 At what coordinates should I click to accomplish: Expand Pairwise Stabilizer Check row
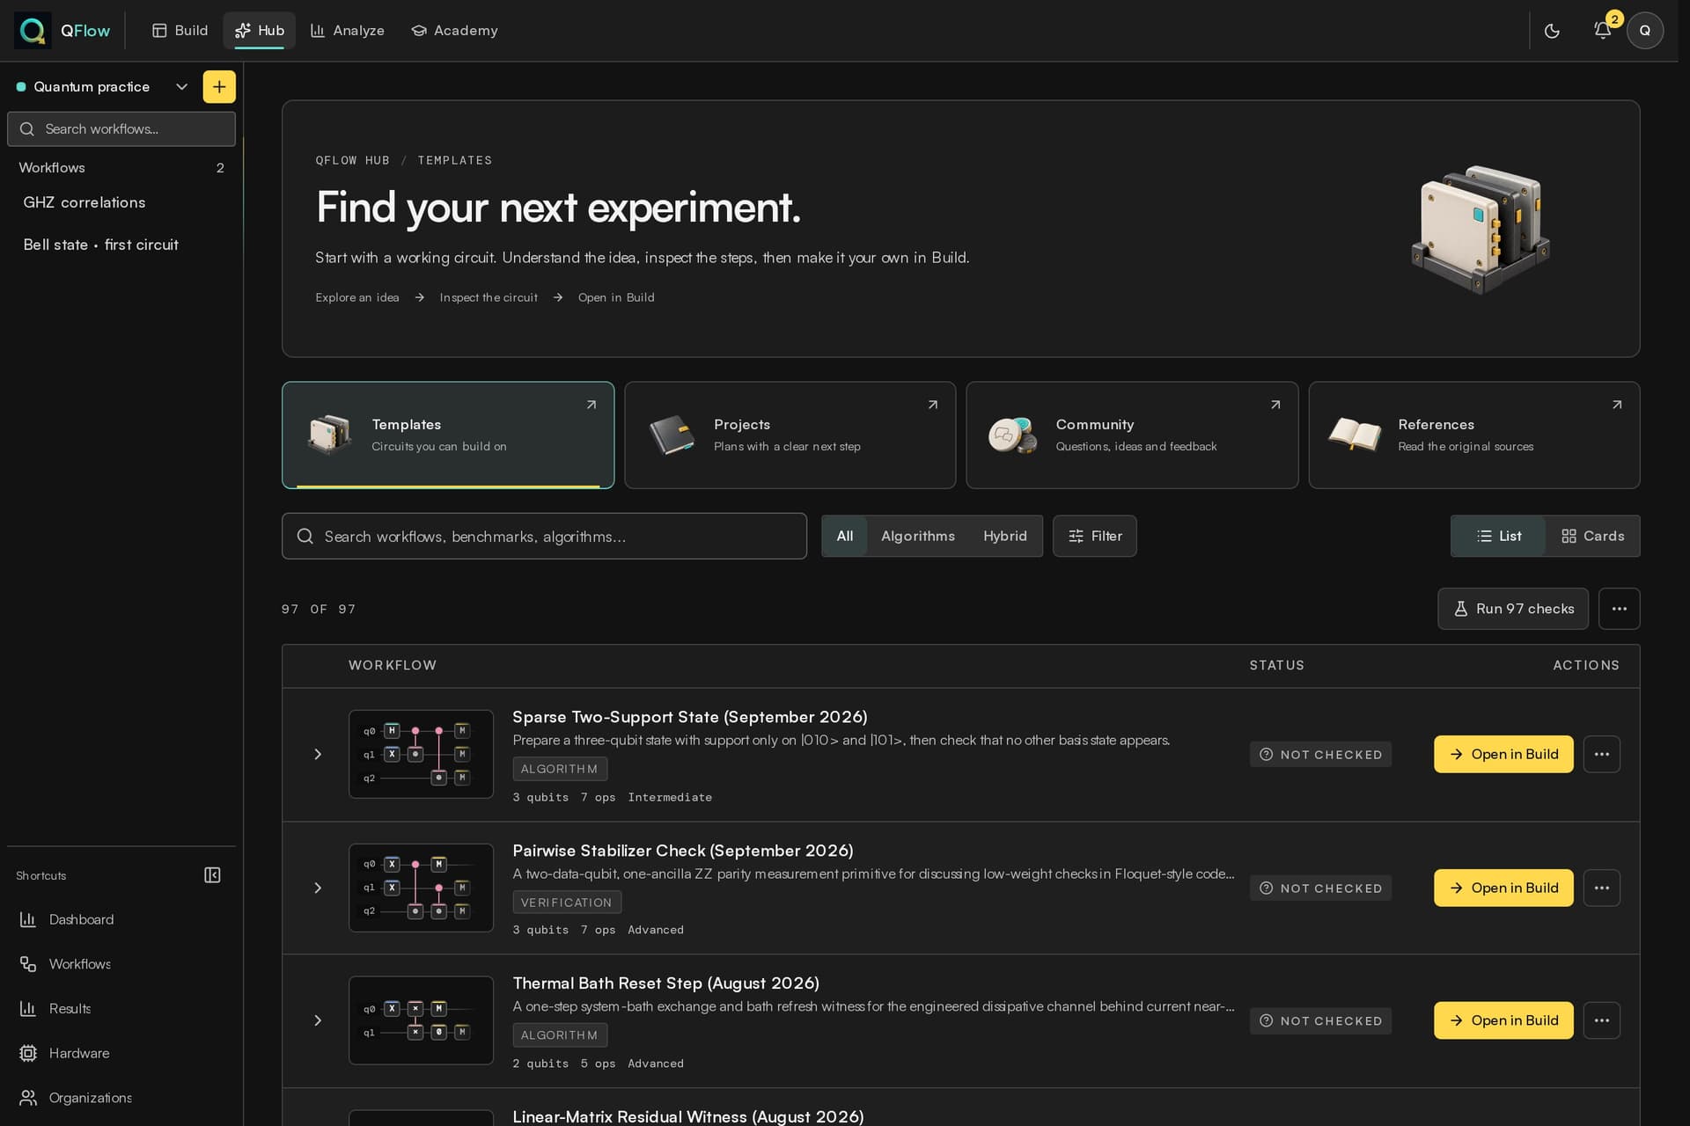point(318,888)
